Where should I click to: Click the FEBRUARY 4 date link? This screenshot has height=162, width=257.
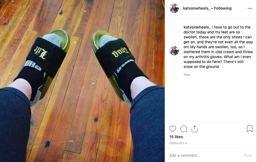click(x=178, y=143)
